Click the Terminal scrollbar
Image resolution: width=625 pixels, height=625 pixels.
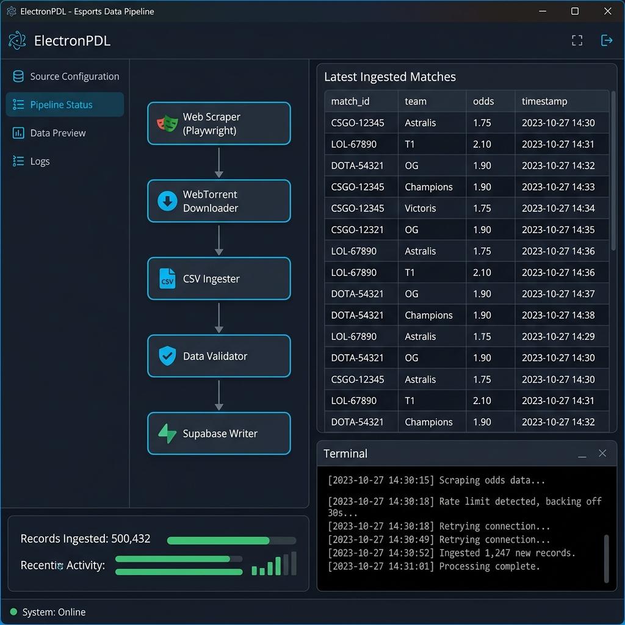click(x=606, y=559)
